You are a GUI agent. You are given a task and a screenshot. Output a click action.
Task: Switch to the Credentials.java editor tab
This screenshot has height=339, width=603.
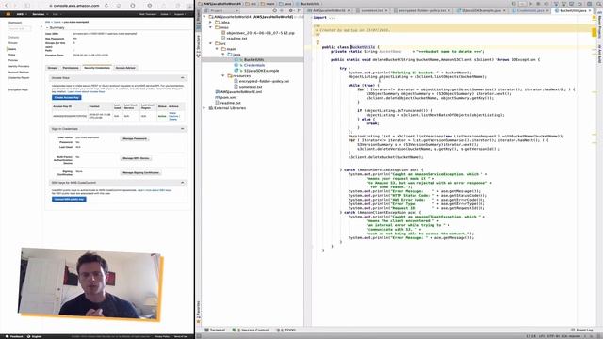[530, 10]
